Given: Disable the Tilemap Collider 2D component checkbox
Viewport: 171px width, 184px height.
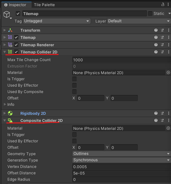Looking at the screenshot, I should tap(16, 52).
